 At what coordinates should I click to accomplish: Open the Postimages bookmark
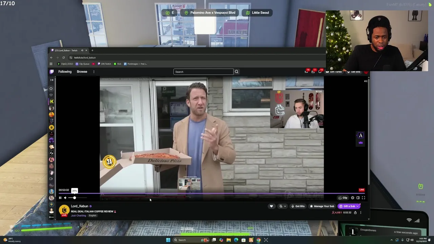coord(135,64)
